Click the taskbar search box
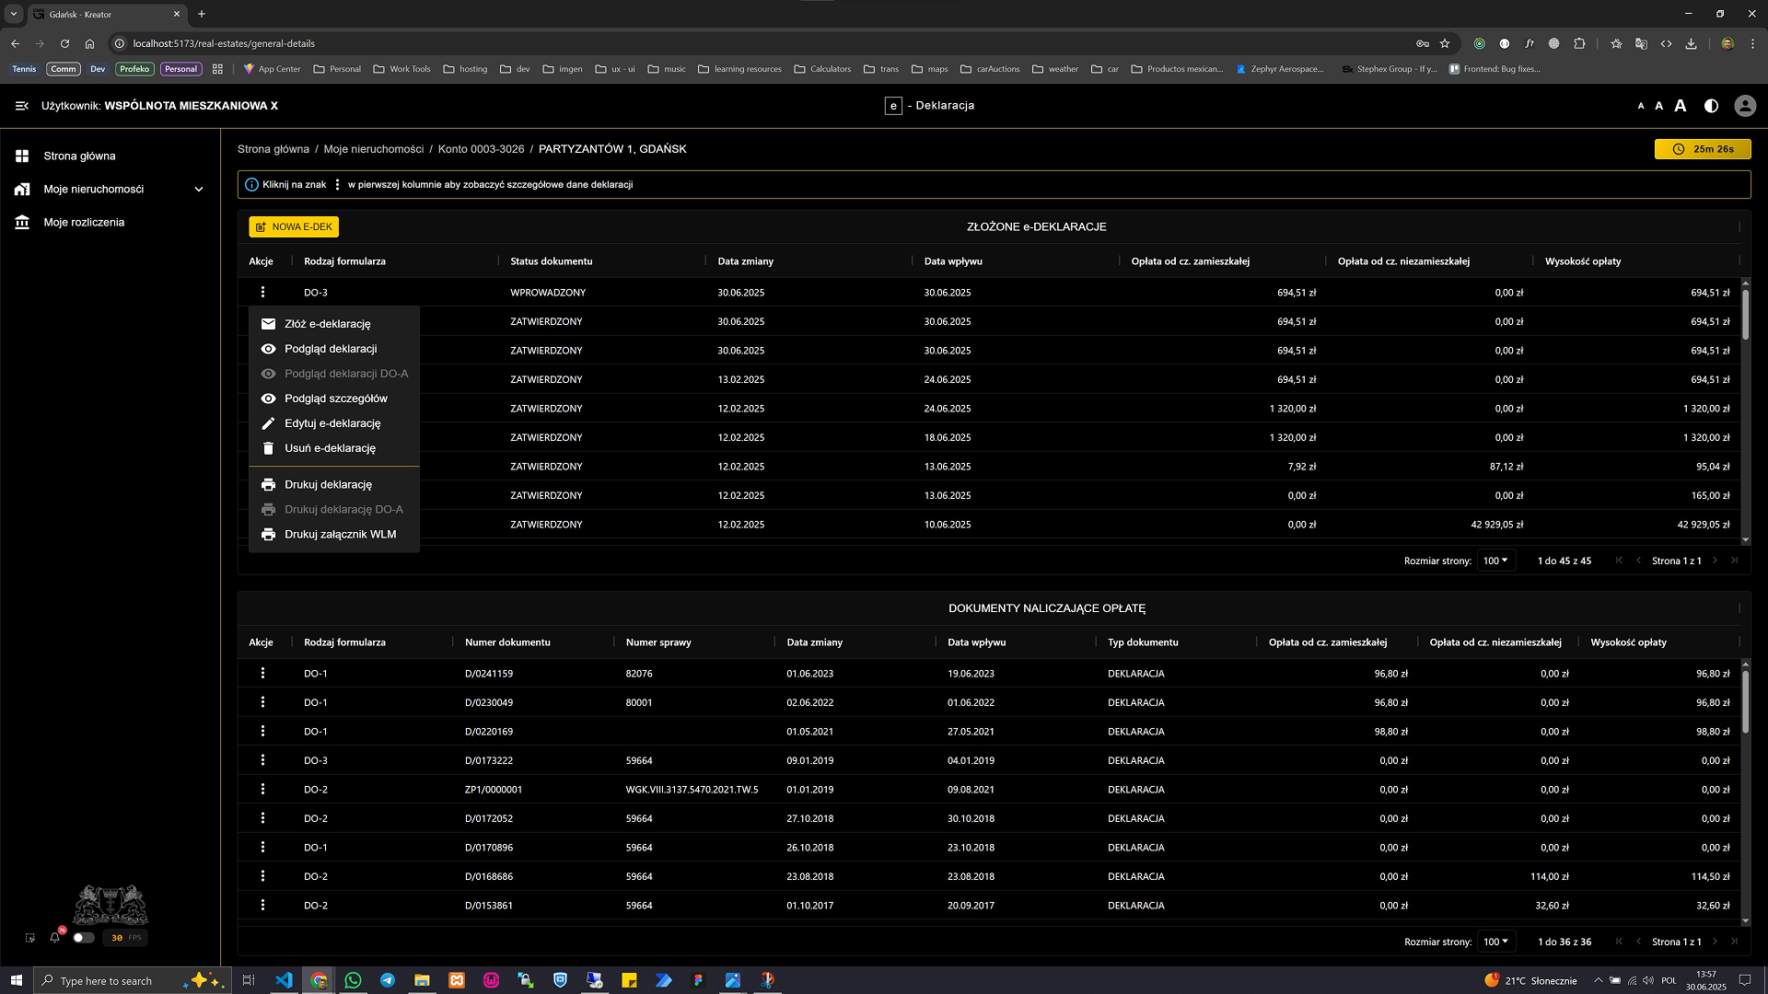Viewport: 1768px width, 994px height. [x=131, y=980]
